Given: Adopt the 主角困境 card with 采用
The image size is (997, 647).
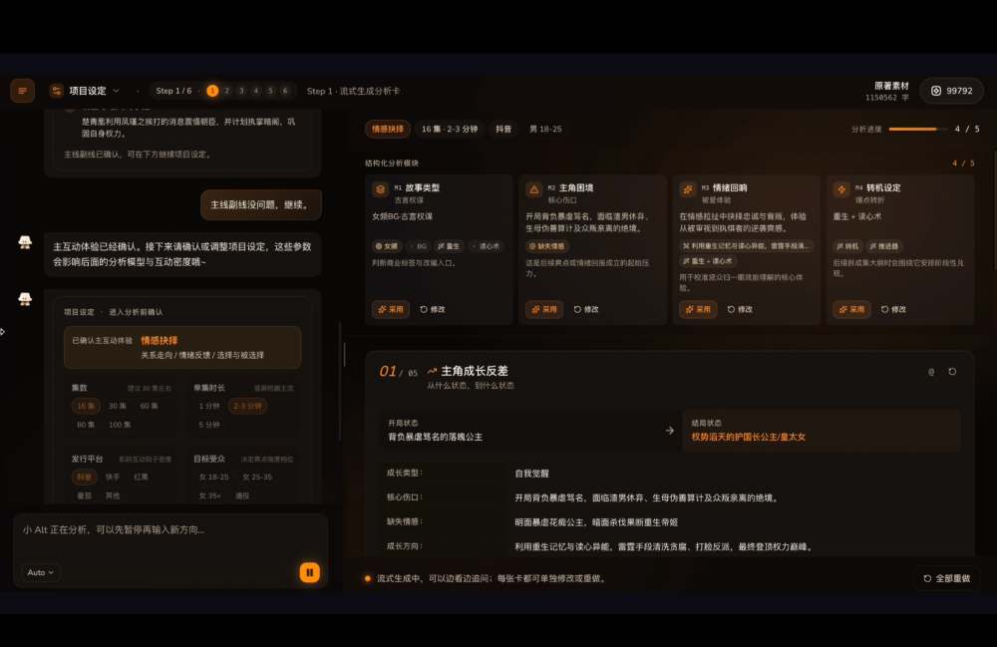Looking at the screenshot, I should (544, 309).
